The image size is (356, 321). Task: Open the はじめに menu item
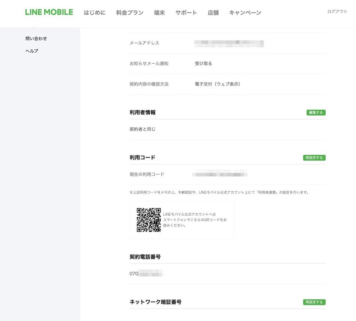(x=95, y=12)
